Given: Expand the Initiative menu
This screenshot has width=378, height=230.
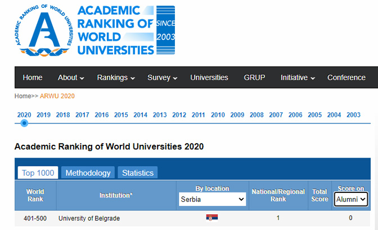Looking at the screenshot, I should (298, 78).
